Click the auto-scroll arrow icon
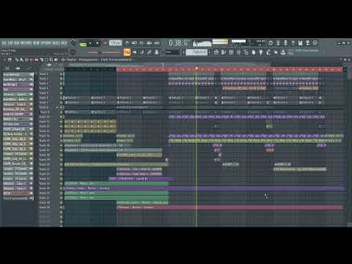The image size is (352, 264). (x=134, y=52)
